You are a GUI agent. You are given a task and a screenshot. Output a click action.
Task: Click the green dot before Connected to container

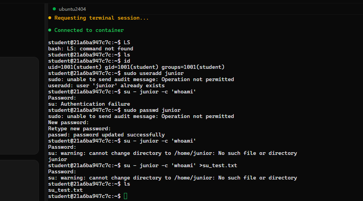pos(50,30)
